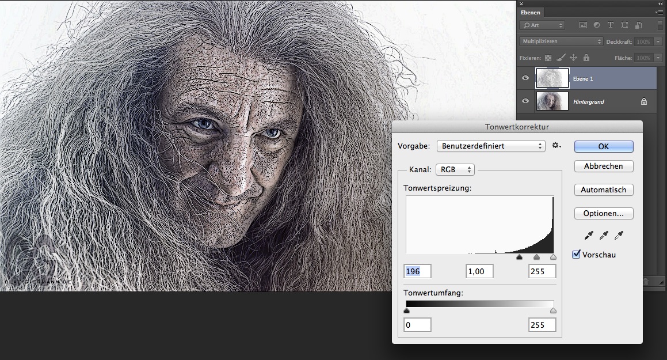
Task: Open the Kanal RGB dropdown
Action: [455, 169]
